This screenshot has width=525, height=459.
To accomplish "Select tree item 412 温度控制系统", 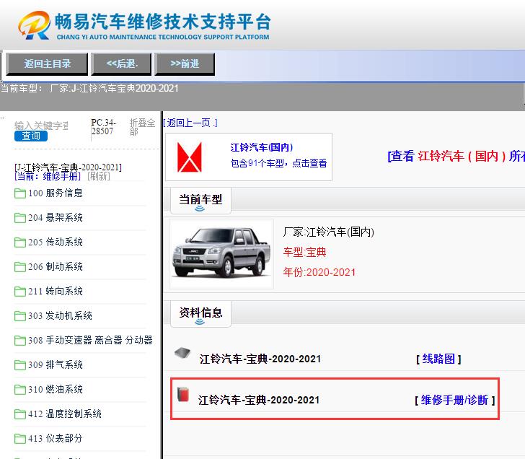I will (65, 414).
